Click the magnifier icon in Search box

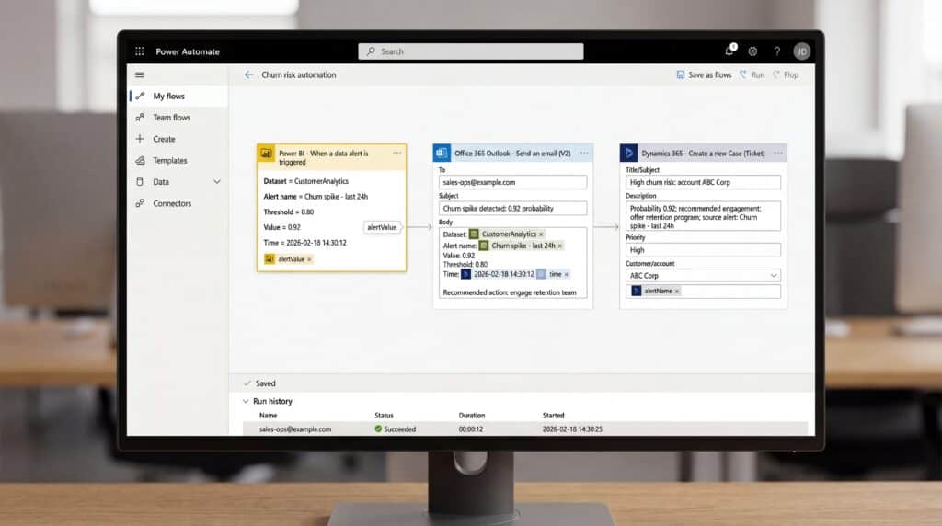[x=371, y=51]
